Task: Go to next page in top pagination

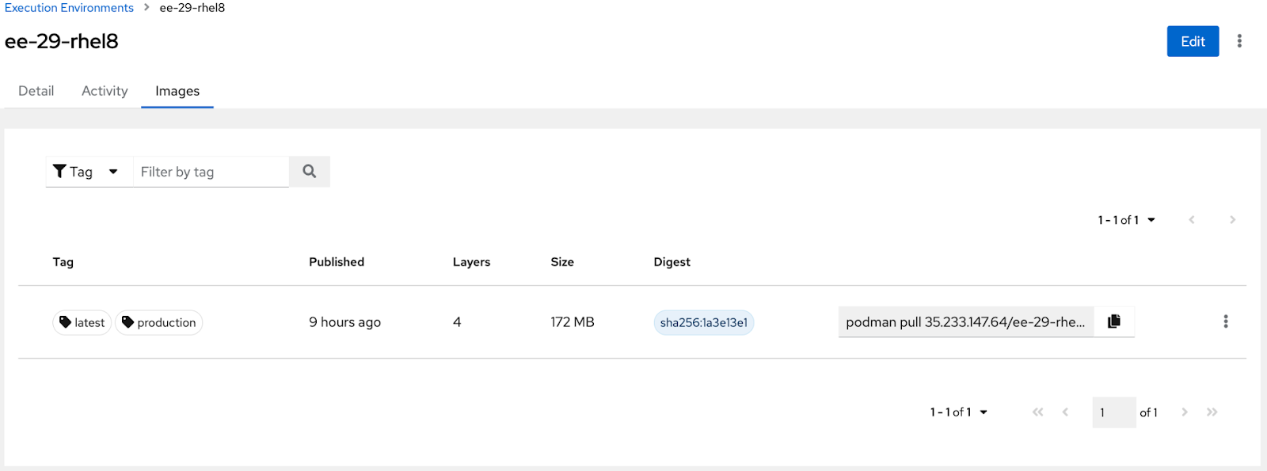Action: [1232, 220]
